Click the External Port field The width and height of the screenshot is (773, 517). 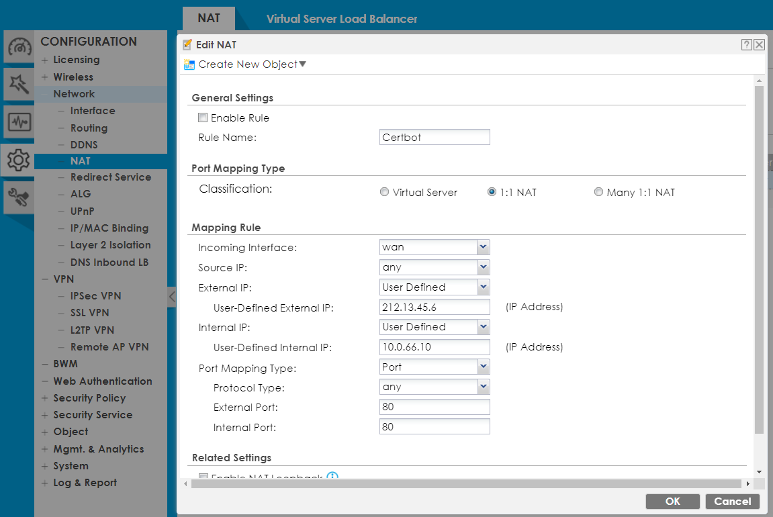pos(435,407)
